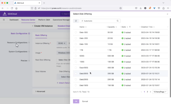This screenshot has height=104, width=171.
Task: Select the Basic Configuration step
Action: tap(19, 34)
